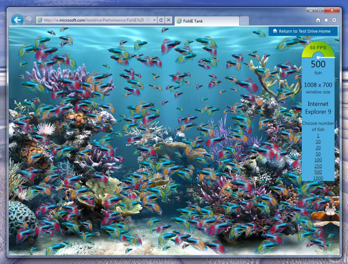Screen dimensions: 348x264
Task: Close the browser window
Action: (x=332, y=10)
